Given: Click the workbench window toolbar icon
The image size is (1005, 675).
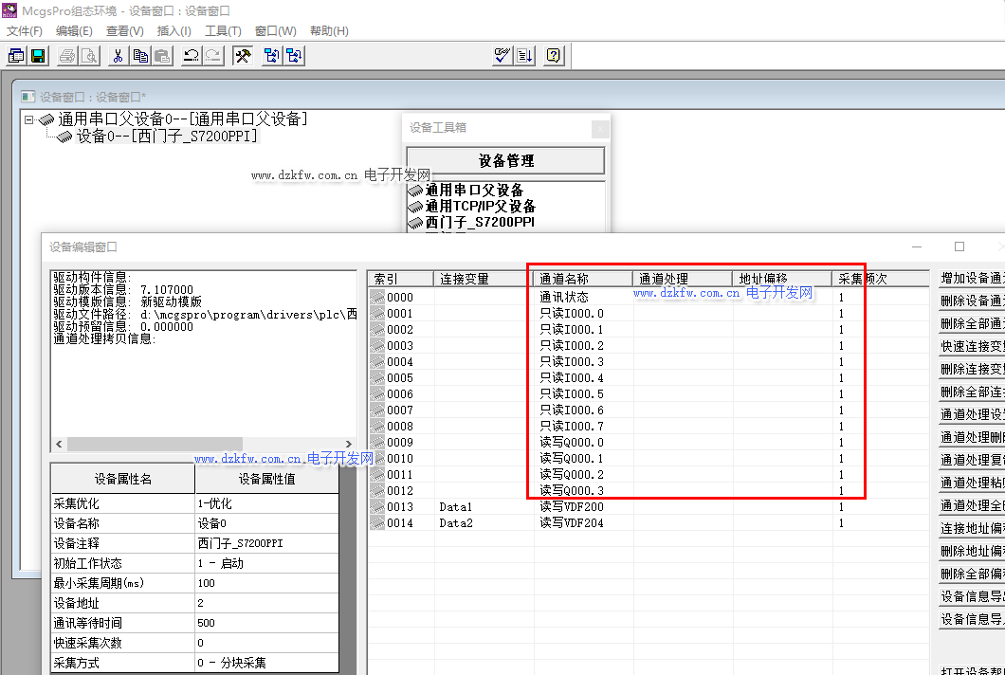Looking at the screenshot, I should [16, 56].
